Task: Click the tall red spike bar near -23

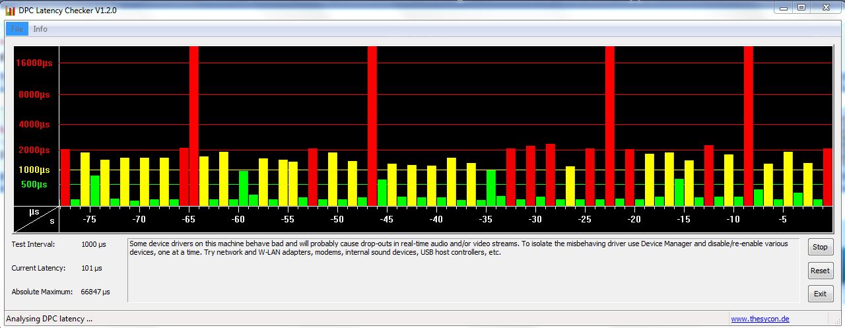Action: point(610,125)
